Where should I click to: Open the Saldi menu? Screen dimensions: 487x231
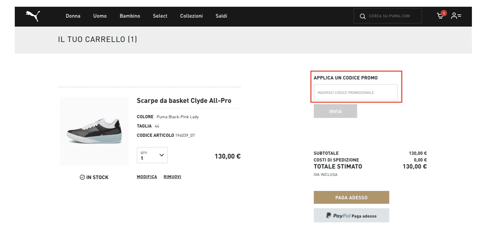click(x=221, y=16)
